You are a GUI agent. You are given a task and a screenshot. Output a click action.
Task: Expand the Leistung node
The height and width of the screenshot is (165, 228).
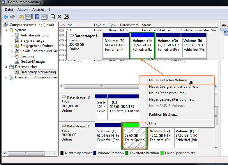(12, 56)
